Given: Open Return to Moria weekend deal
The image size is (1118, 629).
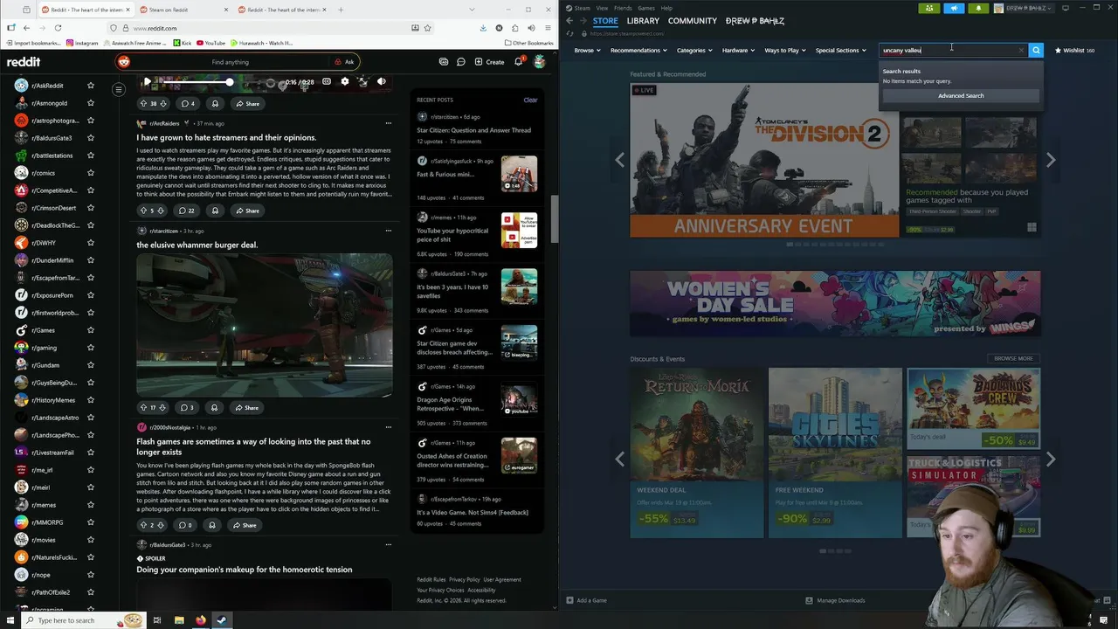Looking at the screenshot, I should tap(696, 453).
